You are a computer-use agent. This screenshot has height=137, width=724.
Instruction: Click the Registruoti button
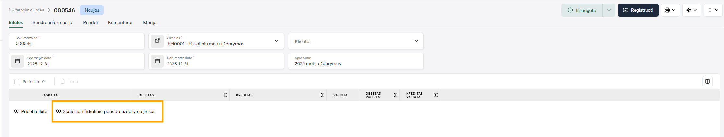pyautogui.click(x=638, y=10)
